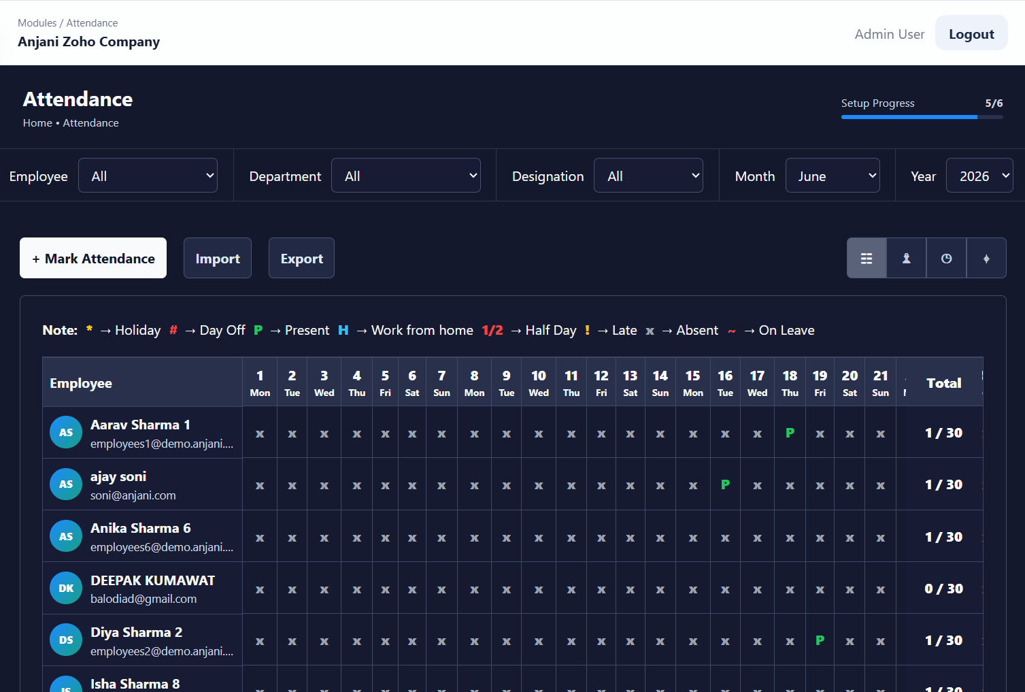Click the day 21 Sun column header
The height and width of the screenshot is (692, 1025).
click(880, 383)
